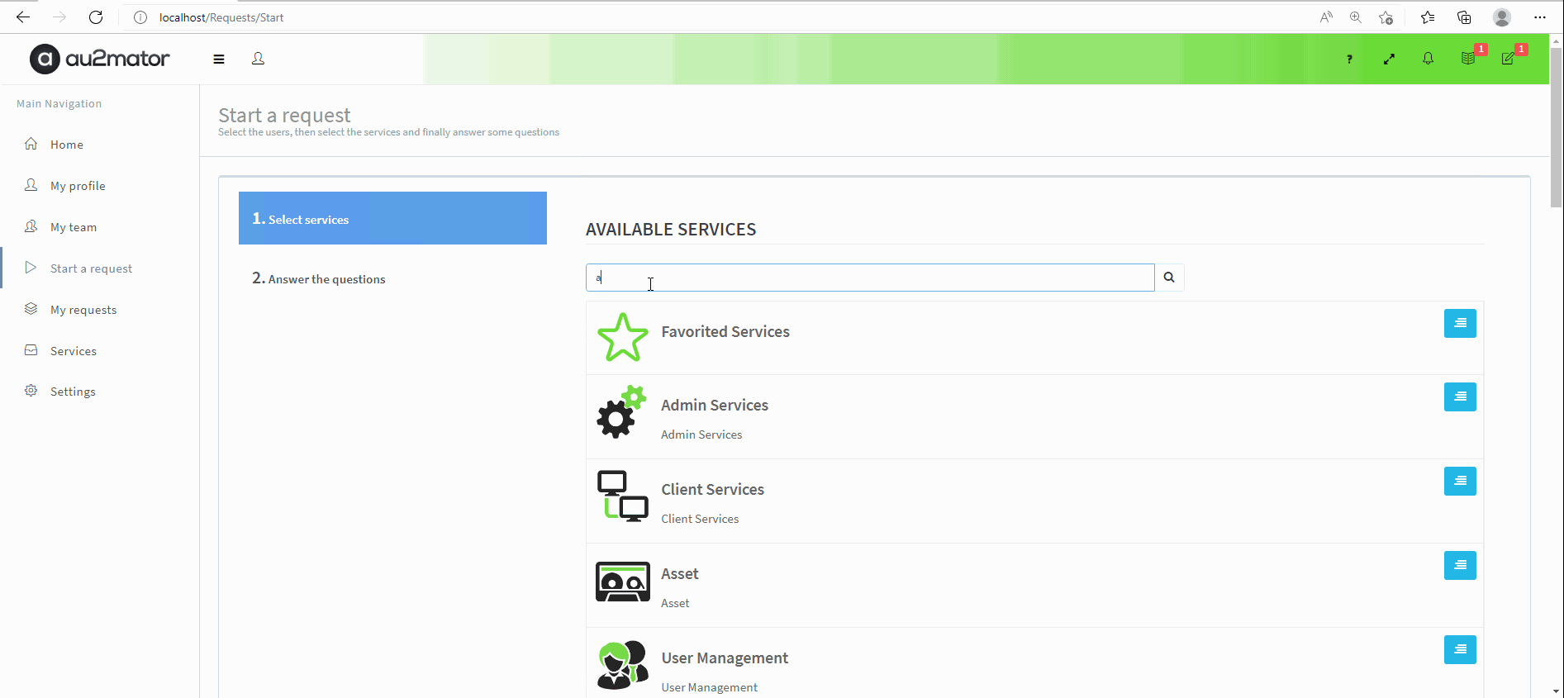Screen dimensions: 1564x698
Task: Focus the available services search field
Action: coord(869,278)
